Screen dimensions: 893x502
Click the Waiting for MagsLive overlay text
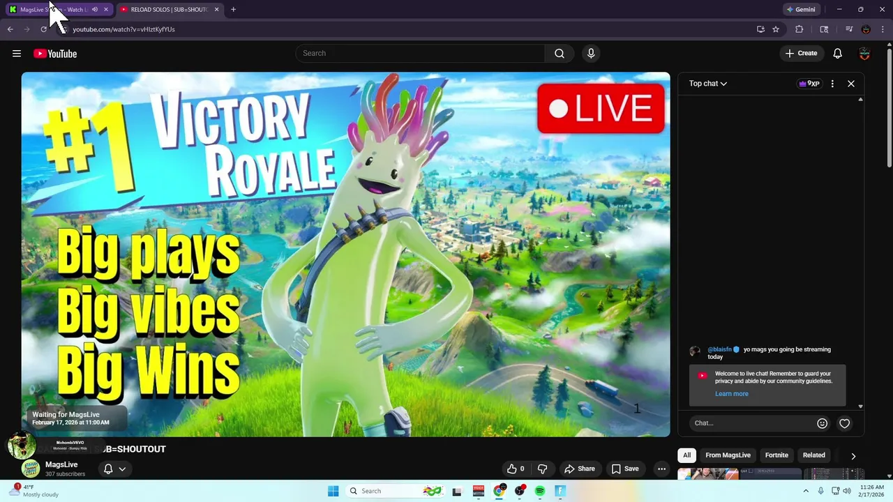coord(66,414)
